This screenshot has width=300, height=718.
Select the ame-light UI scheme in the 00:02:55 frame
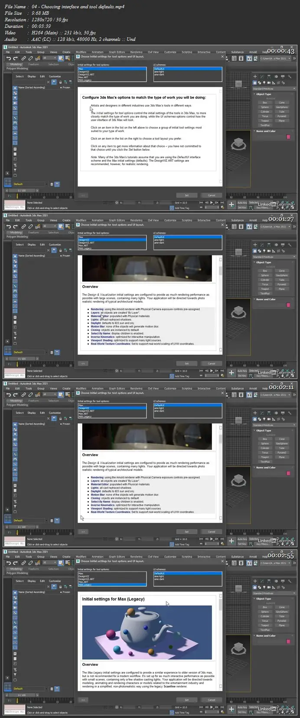(188, 576)
